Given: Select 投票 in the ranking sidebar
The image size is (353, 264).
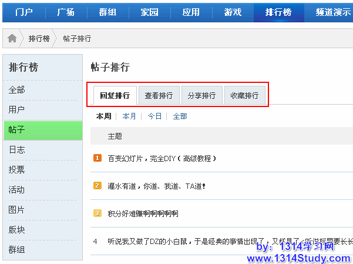Looking at the screenshot, I should pos(17,169).
